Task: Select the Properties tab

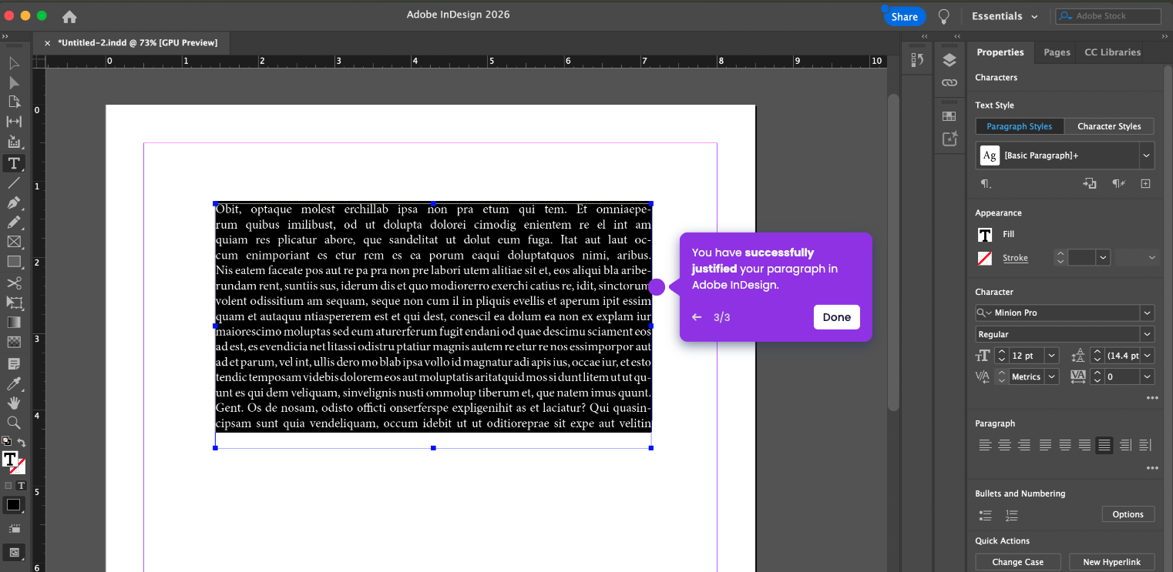Action: point(1000,52)
